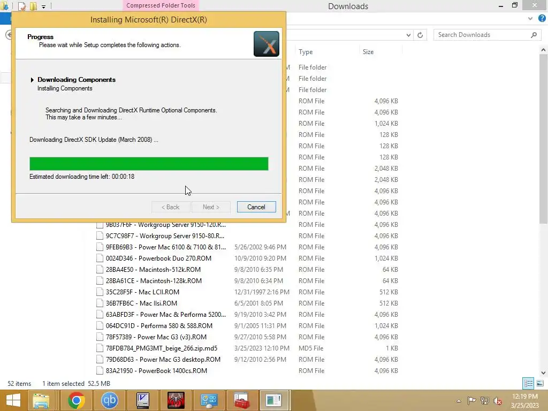Click the first File folder type entry
Image resolution: width=548 pixels, height=411 pixels.
tap(313, 67)
